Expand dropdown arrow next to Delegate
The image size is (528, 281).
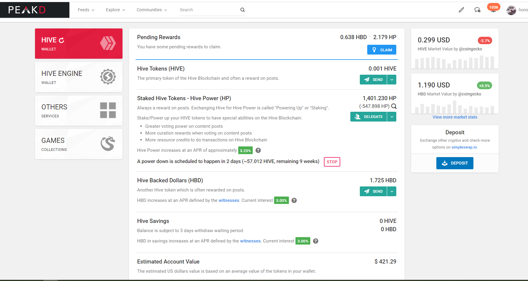pos(392,117)
